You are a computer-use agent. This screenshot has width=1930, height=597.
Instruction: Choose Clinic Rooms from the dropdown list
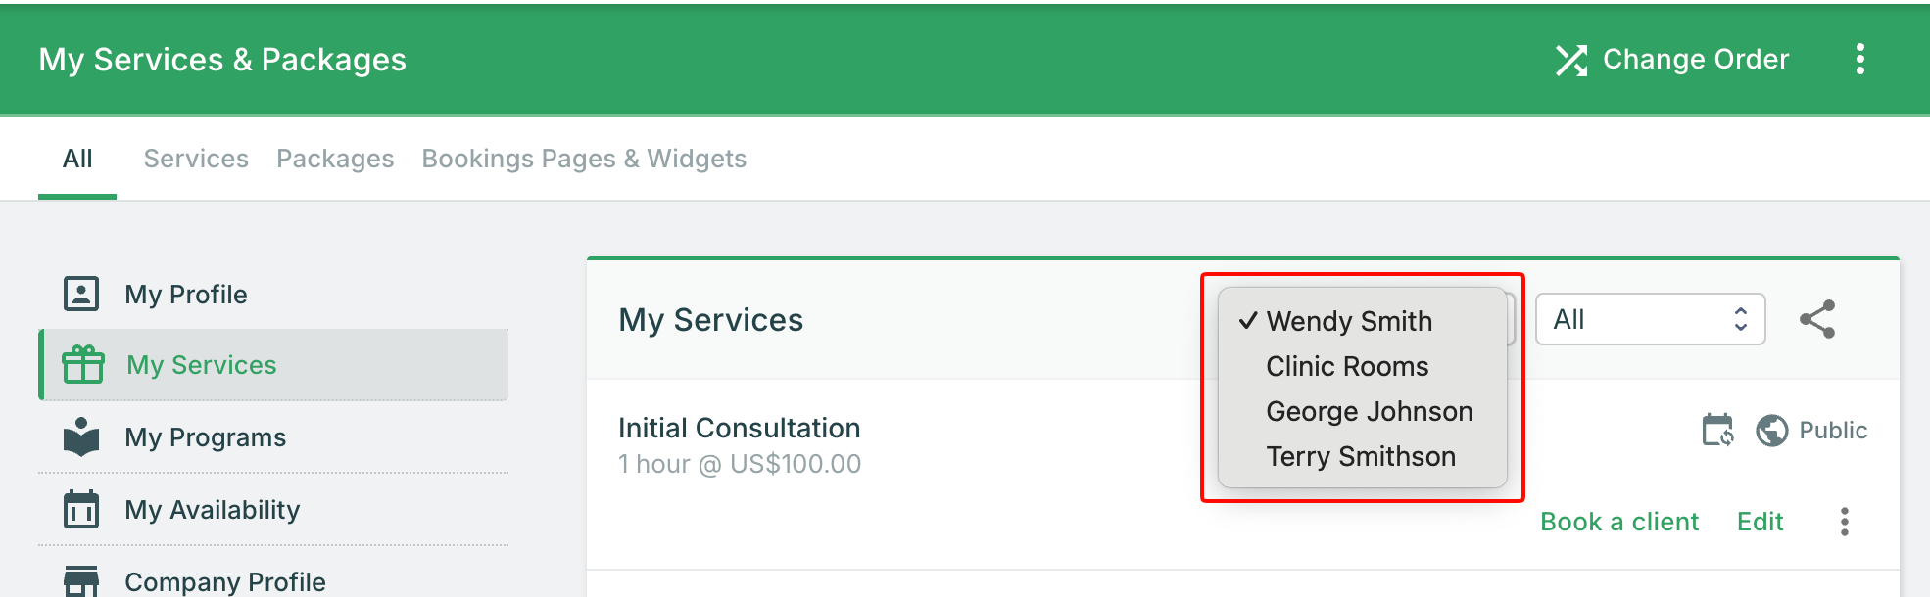click(x=1347, y=366)
